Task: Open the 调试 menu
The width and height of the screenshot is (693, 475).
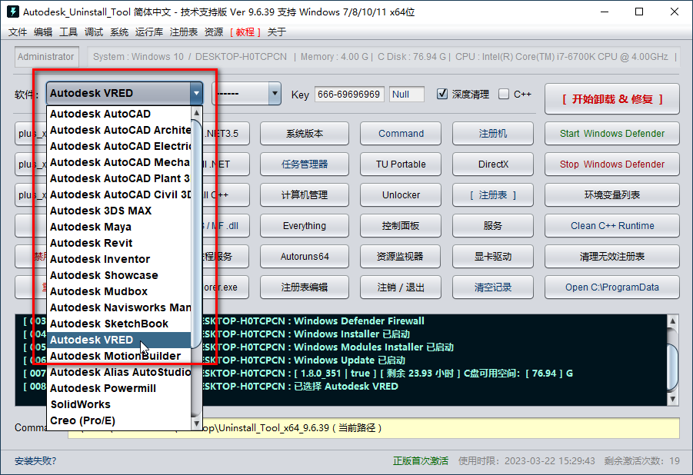Action: [x=94, y=32]
